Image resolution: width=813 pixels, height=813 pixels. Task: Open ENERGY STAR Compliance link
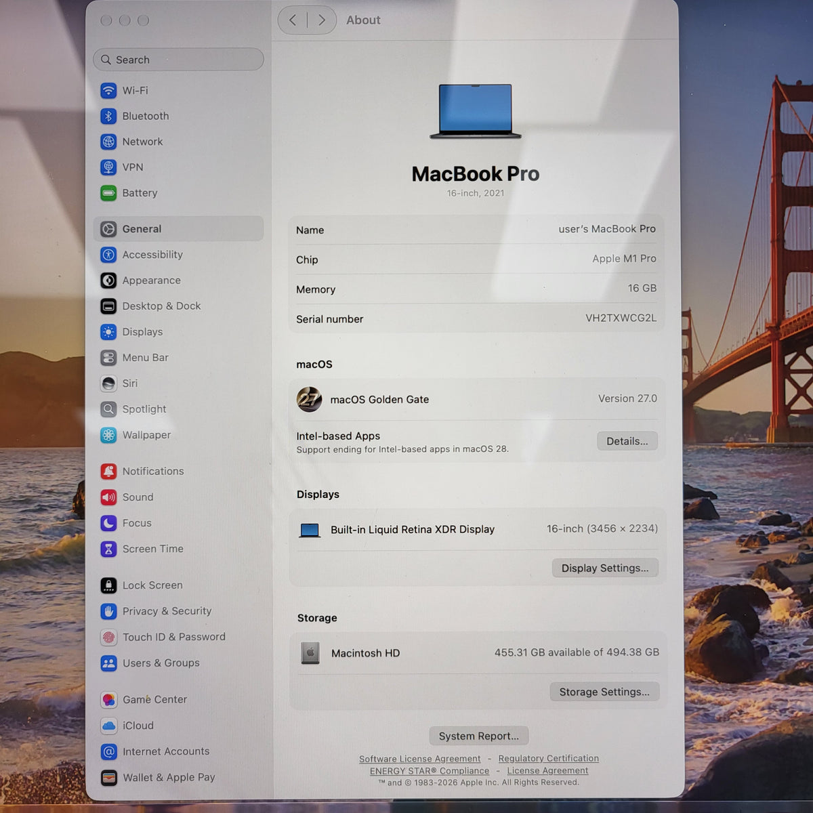click(430, 771)
